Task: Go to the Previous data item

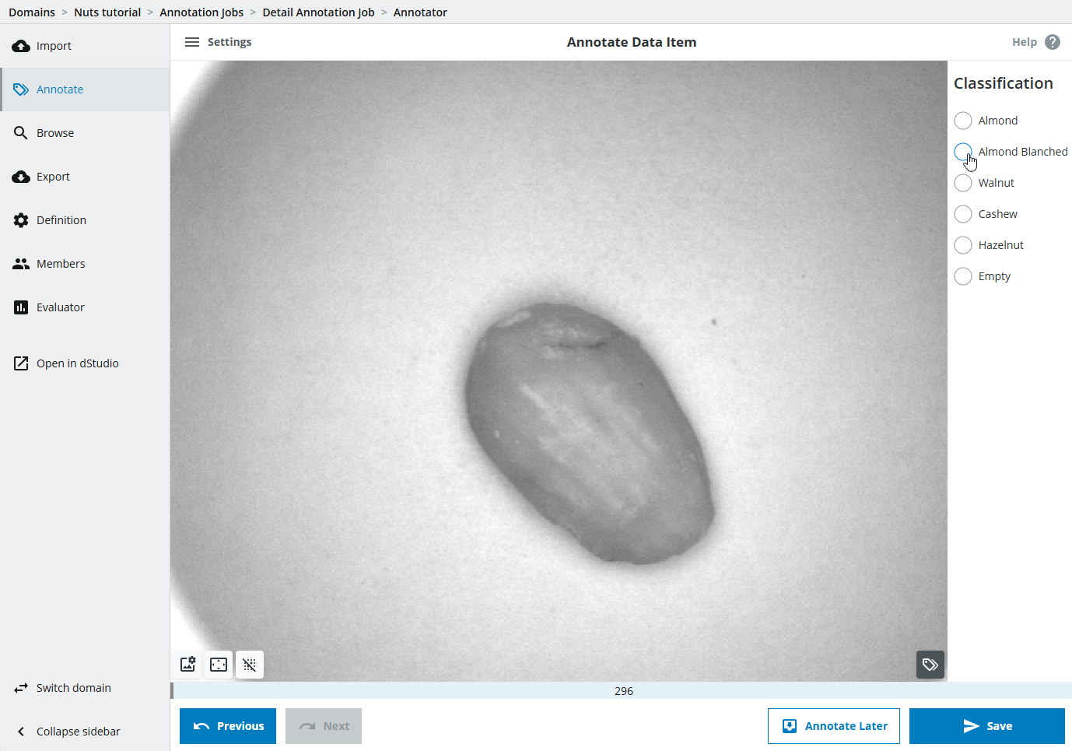Action: [x=228, y=726]
